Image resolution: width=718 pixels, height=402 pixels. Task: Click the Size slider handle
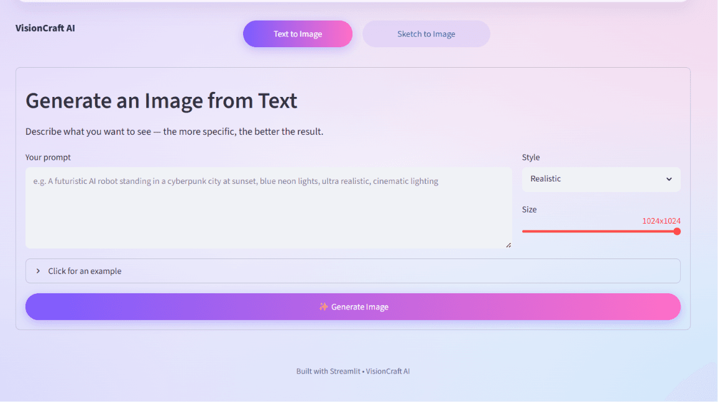pos(677,232)
